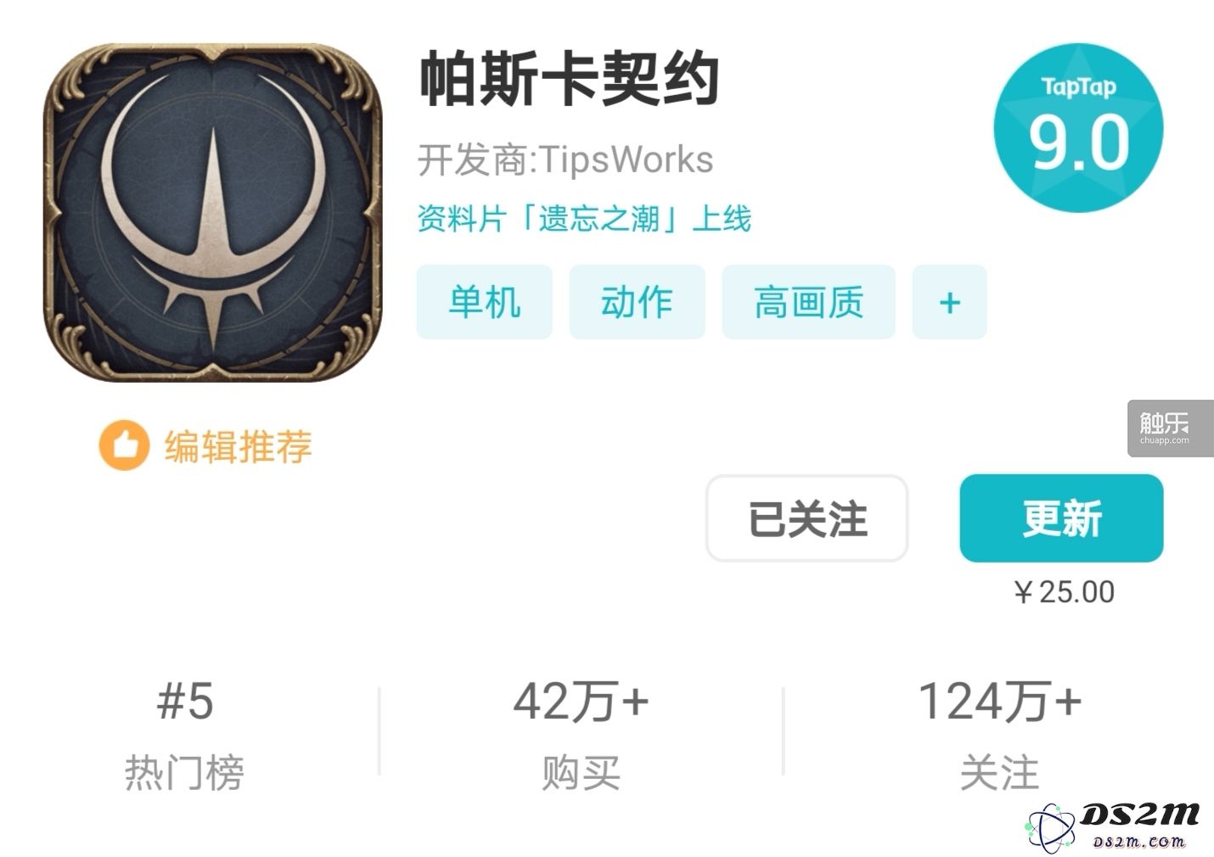Expand more tags with the plus button
The height and width of the screenshot is (857, 1214).
coord(949,302)
